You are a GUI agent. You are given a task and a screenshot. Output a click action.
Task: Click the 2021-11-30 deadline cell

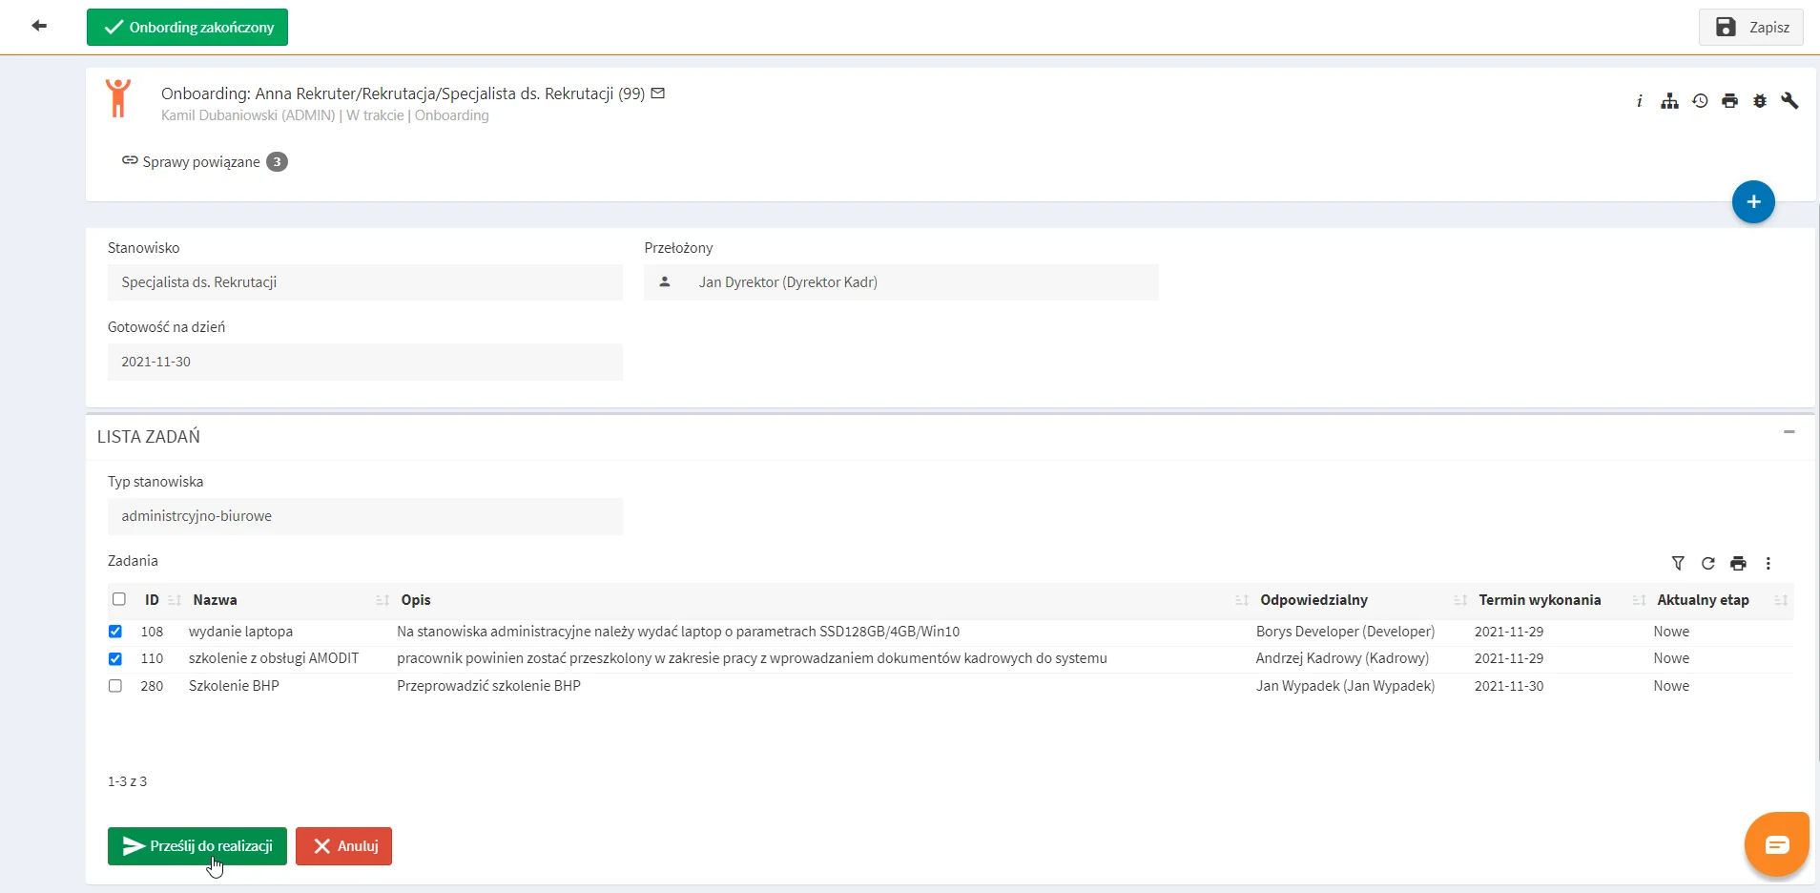point(1509,686)
